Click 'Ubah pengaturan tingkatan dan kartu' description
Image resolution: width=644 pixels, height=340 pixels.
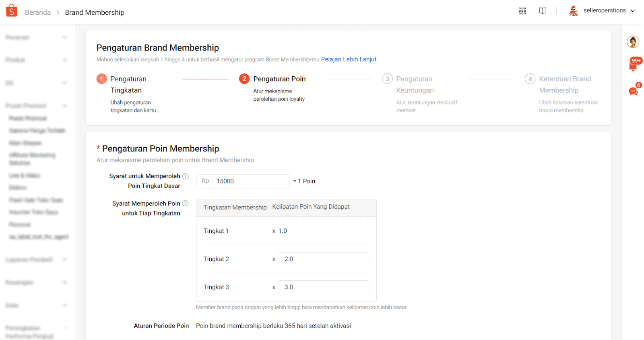[x=135, y=106]
